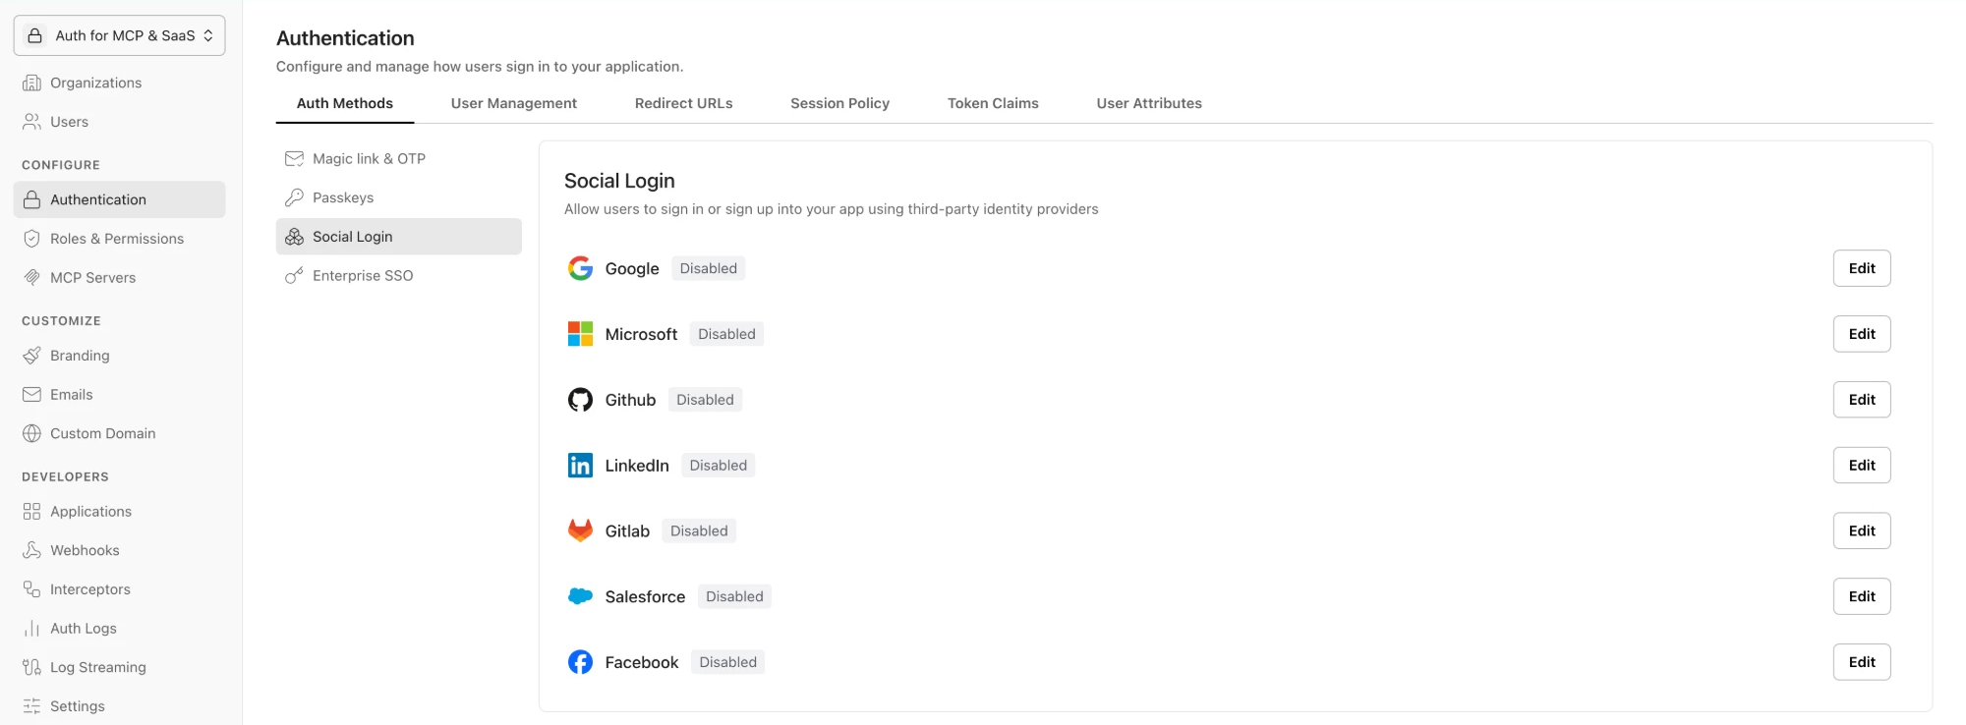Screen dimensions: 1966x725
Task: Click the Facebook logo icon
Action: (580, 662)
